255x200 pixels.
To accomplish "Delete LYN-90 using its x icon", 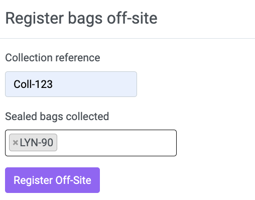I will click(16, 143).
